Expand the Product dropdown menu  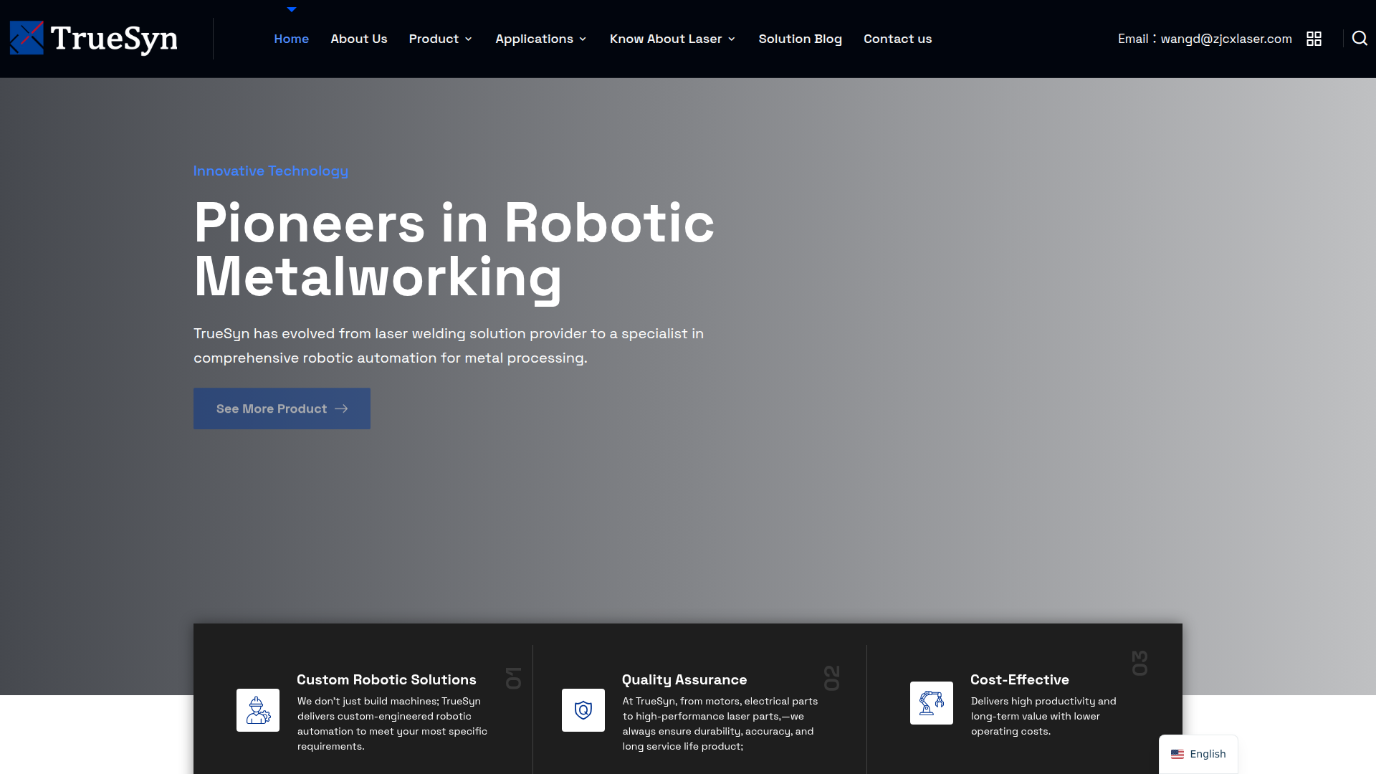(440, 39)
